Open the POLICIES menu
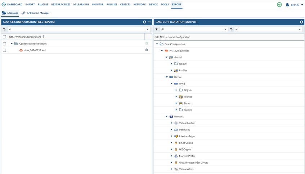This screenshot has height=174, width=305. 112,4
